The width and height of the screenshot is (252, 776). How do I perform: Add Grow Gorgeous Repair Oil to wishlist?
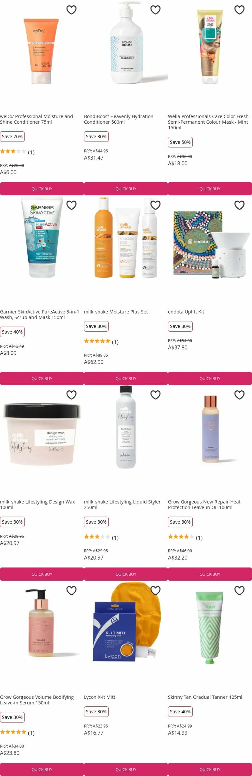point(239,395)
